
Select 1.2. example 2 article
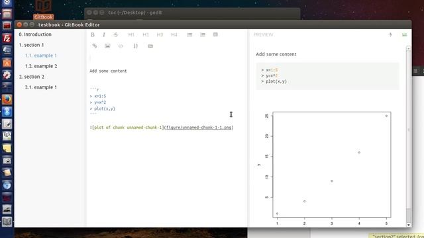tap(41, 66)
